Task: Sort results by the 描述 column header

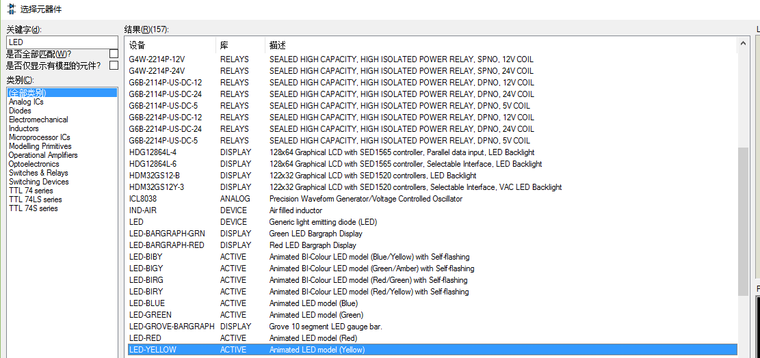Action: (501, 46)
